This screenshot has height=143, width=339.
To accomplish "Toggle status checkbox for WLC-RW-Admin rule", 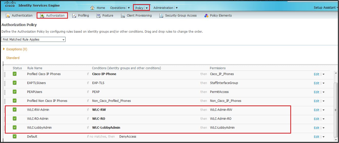I will pos(15,110).
